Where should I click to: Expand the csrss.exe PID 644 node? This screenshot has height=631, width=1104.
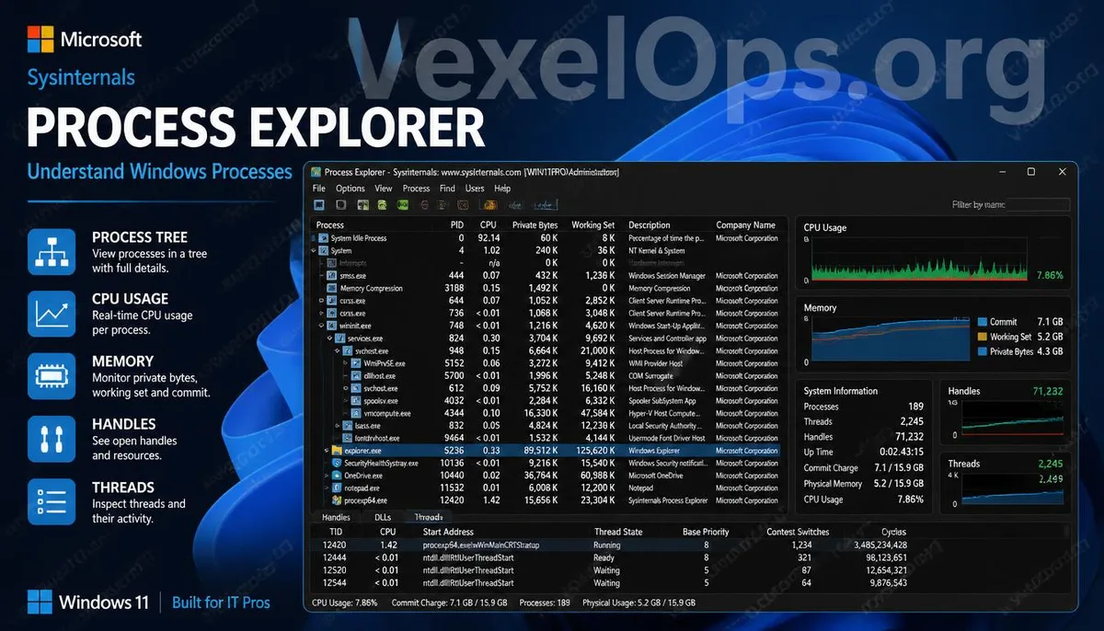[x=322, y=301]
